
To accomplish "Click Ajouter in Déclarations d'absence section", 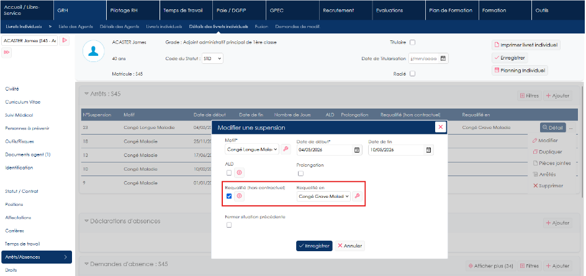I will click(x=557, y=223).
